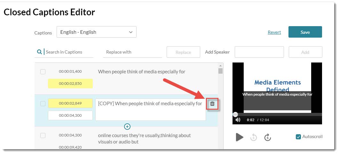
Task: Select the checkbox of the [COPY] caption
Action: (x=43, y=104)
